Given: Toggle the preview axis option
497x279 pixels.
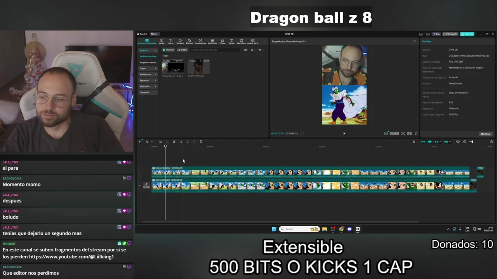Looking at the screenshot, I should pyautogui.click(x=447, y=142).
